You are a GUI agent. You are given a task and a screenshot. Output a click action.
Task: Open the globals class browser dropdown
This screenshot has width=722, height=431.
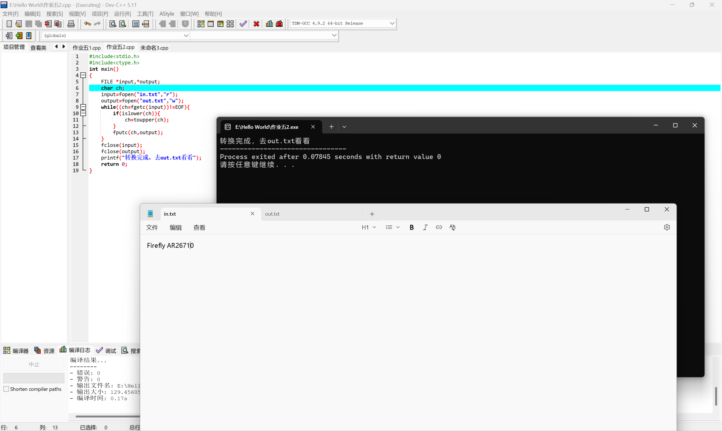186,35
